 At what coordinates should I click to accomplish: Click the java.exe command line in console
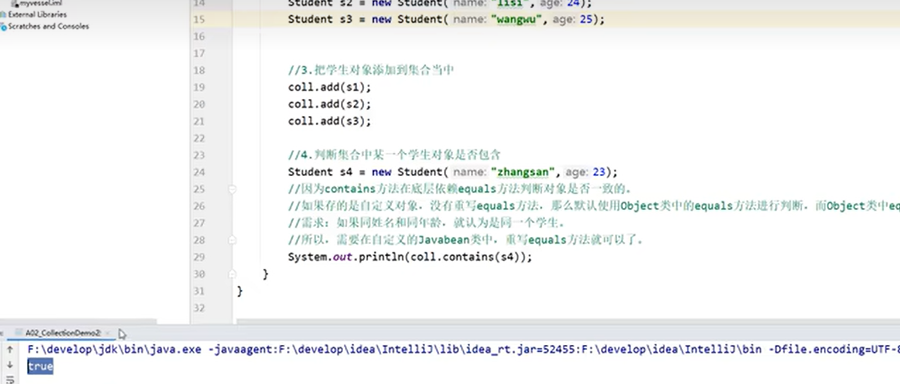tap(463, 349)
